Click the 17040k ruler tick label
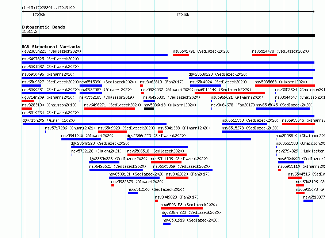 click(182, 15)
